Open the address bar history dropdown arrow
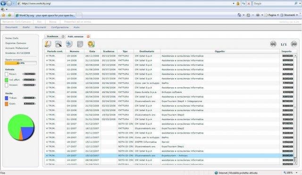Image resolution: width=302 pixels, height=175 pixels. coord(234,3)
